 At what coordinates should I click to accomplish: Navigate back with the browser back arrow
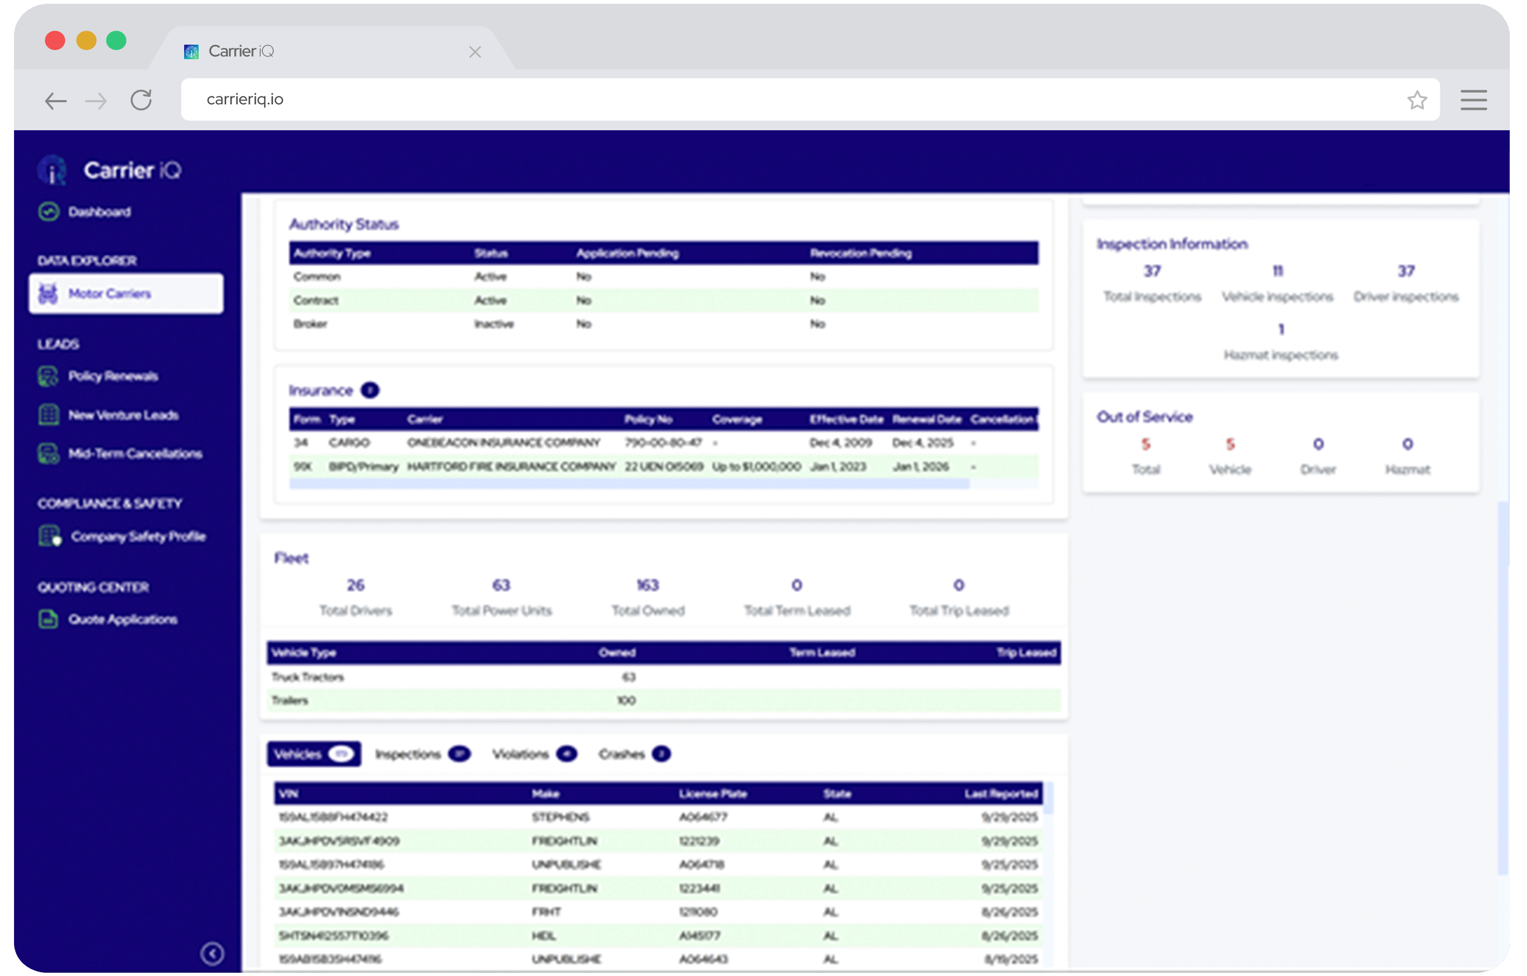click(55, 100)
